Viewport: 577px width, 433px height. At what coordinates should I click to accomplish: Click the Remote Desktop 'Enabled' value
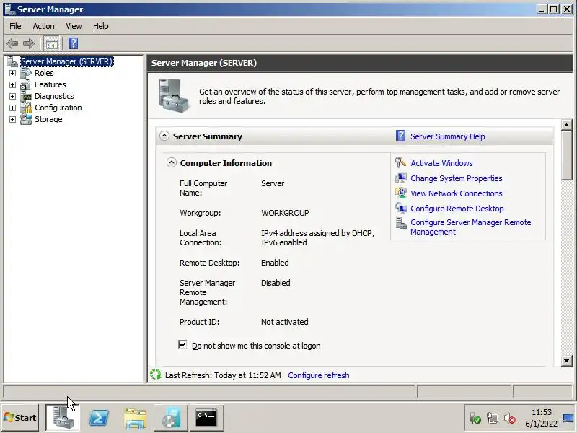coord(275,263)
